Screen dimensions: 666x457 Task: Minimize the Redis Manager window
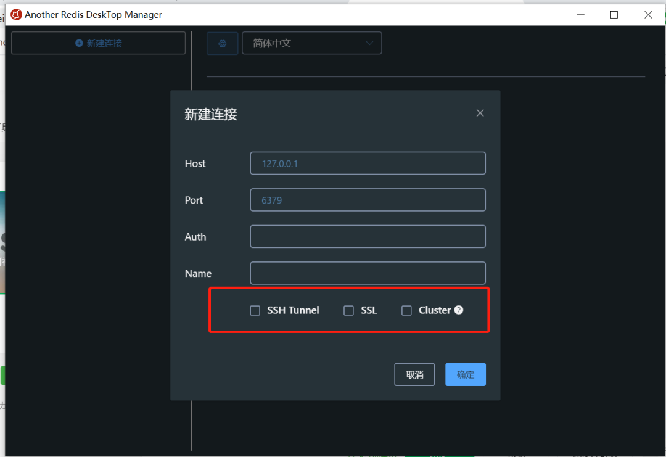pos(581,15)
